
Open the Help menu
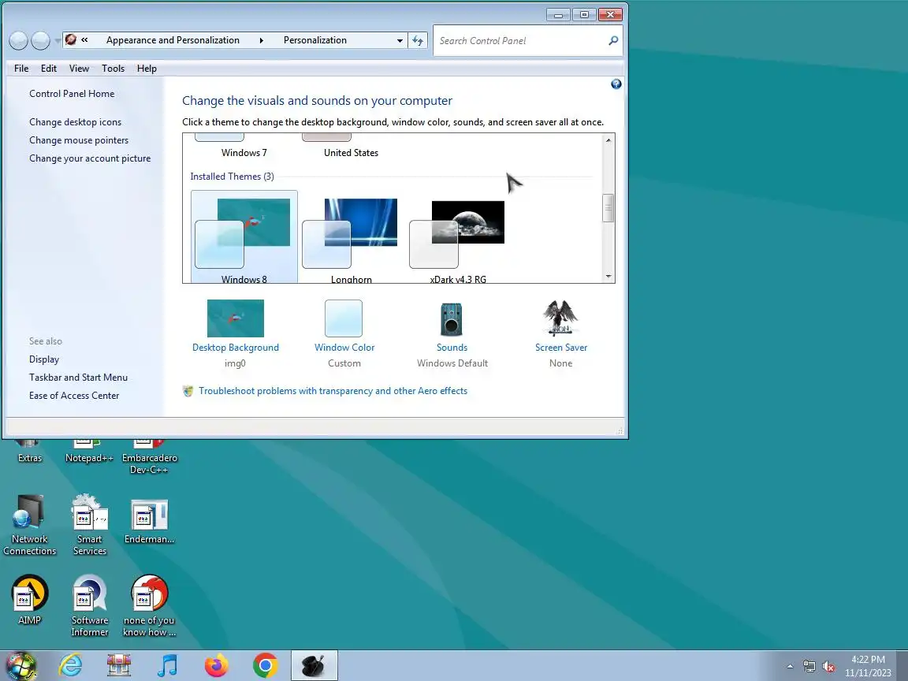[147, 69]
